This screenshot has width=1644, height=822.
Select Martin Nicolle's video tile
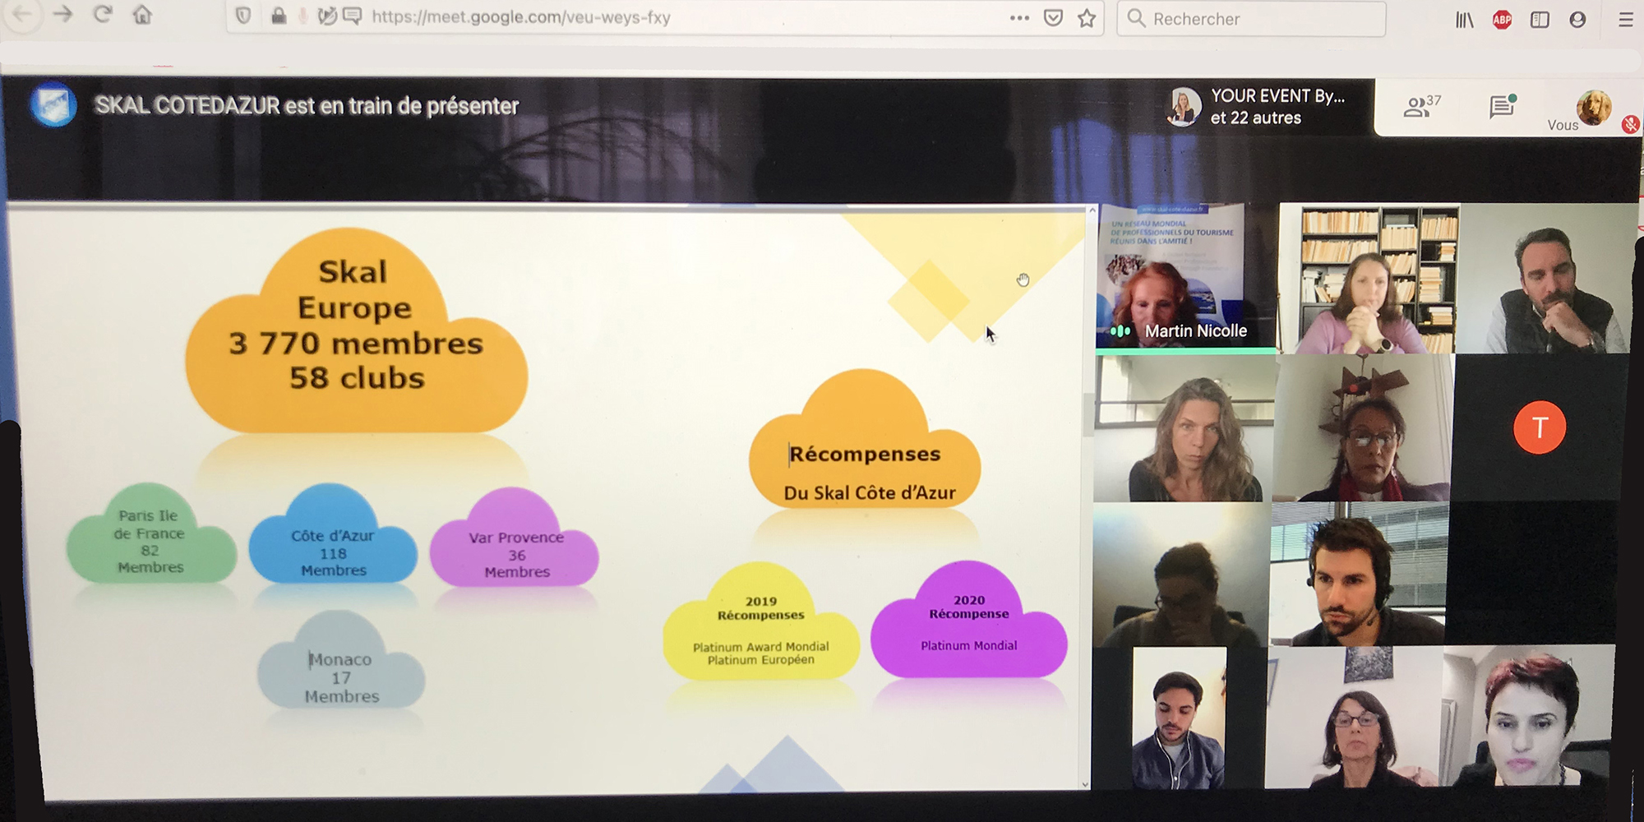click(1185, 278)
